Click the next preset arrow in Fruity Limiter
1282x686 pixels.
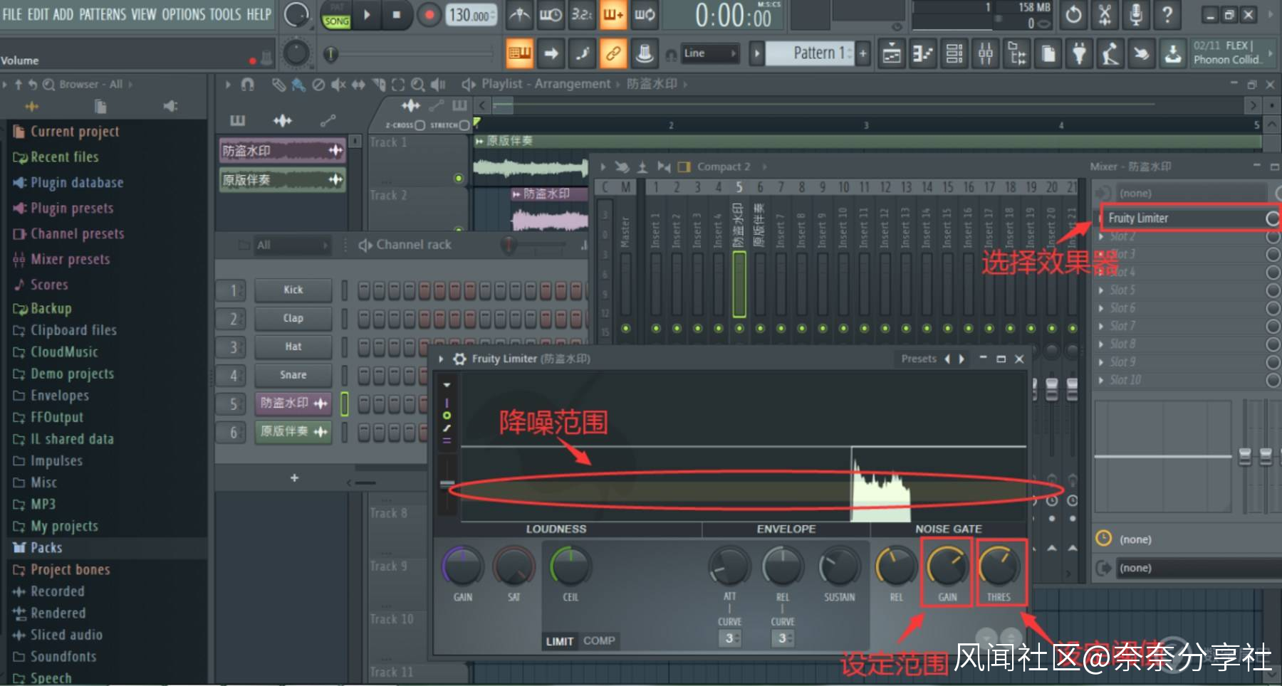click(962, 359)
